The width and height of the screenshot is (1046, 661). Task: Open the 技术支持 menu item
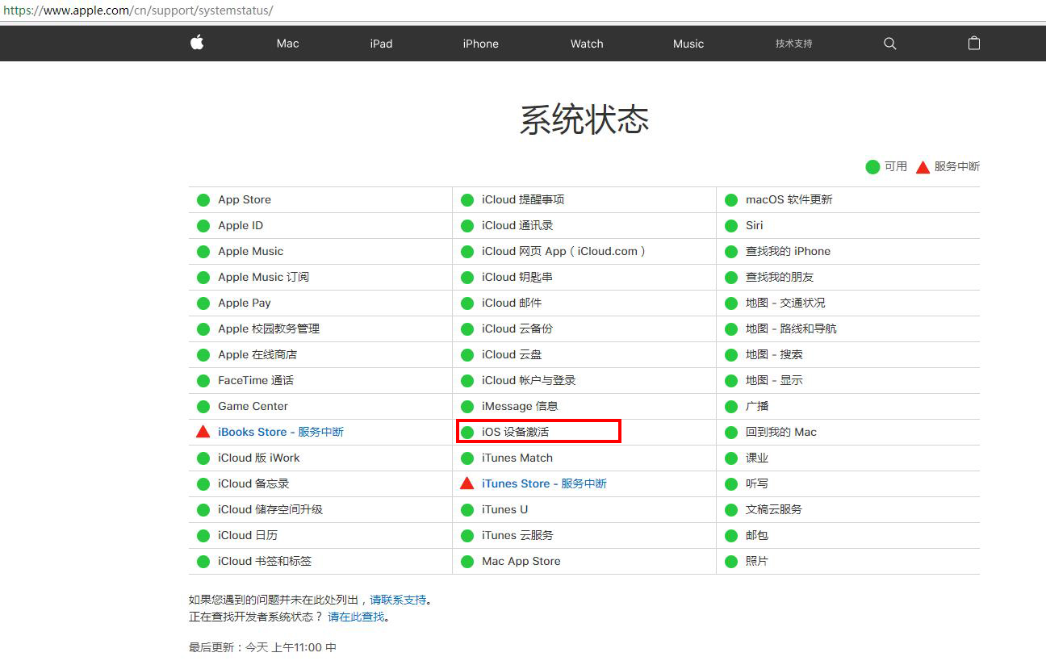click(793, 44)
